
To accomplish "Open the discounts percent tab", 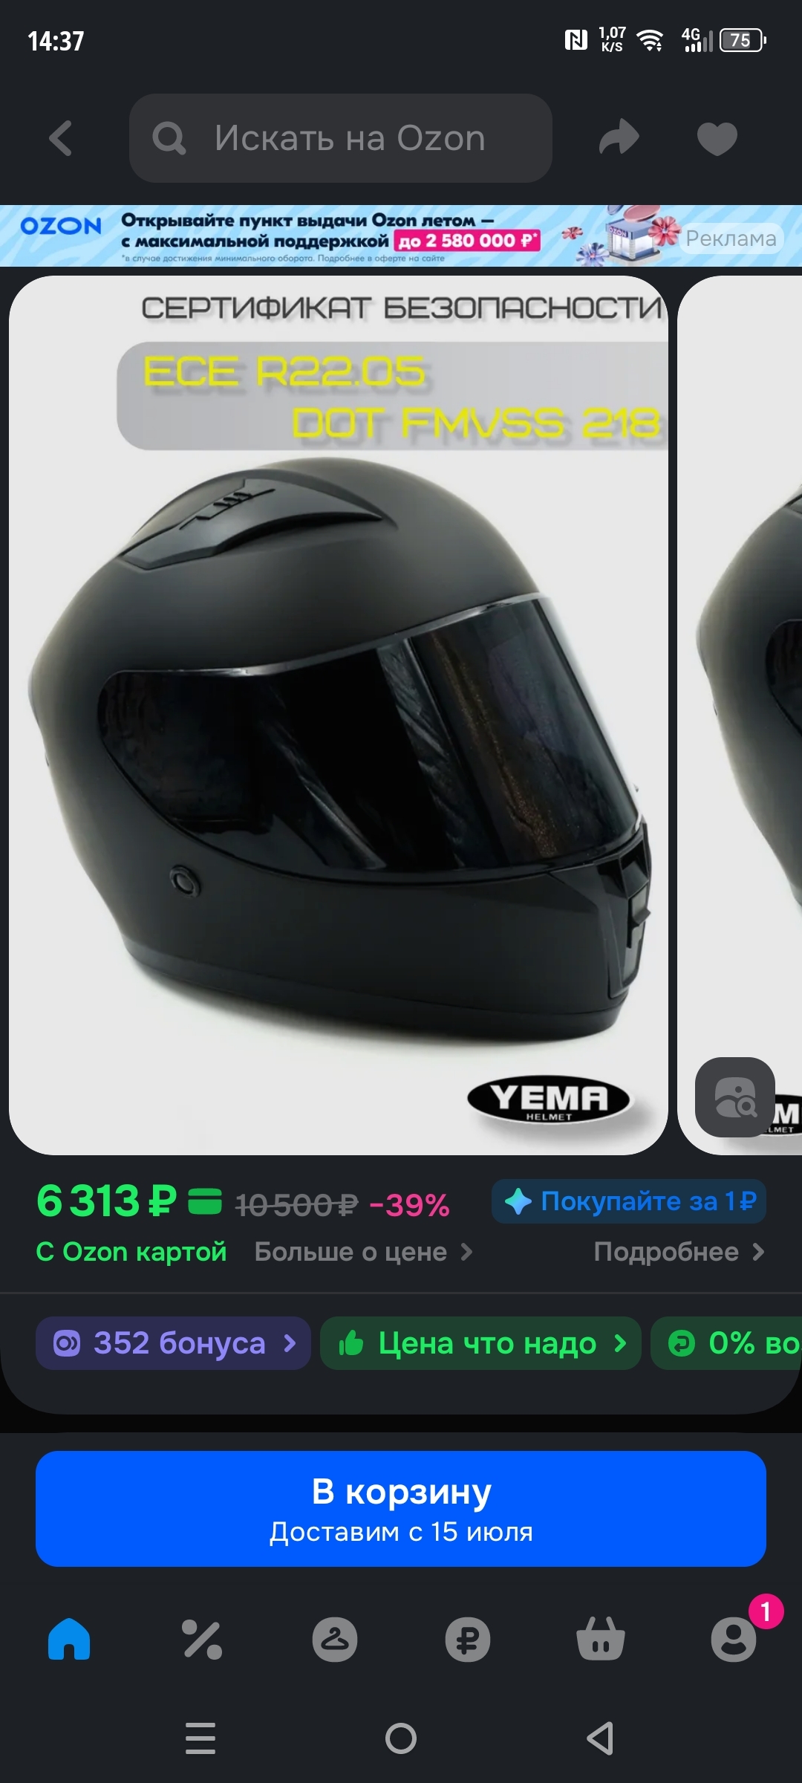I will pyautogui.click(x=202, y=1639).
